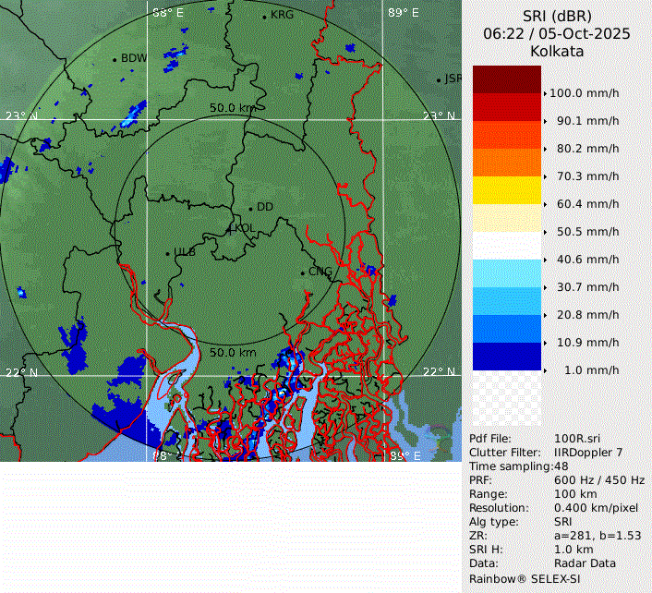Select the JSR station marker
This screenshot has height=593, width=652.
point(439,80)
